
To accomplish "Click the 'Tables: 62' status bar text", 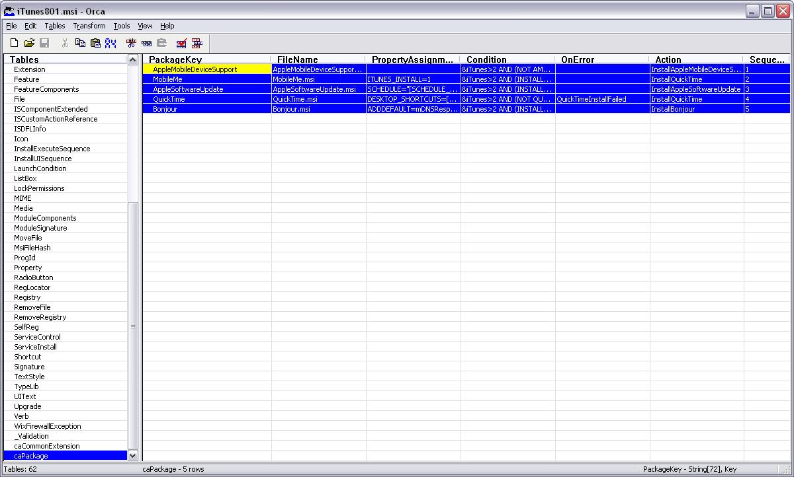I will point(21,469).
